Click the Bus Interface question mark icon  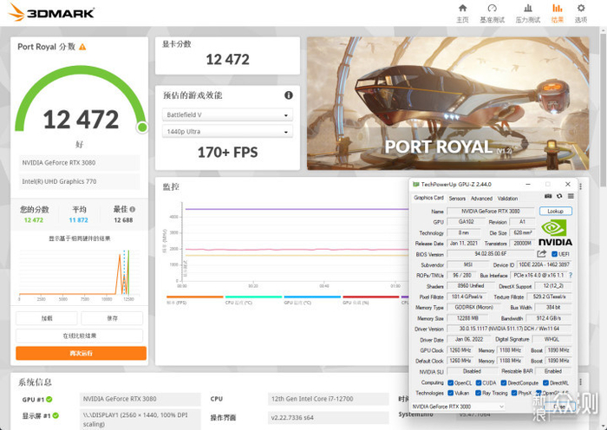pyautogui.click(x=569, y=276)
